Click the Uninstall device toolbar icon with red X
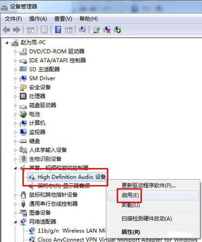The height and width of the screenshot is (242, 202). click(107, 30)
